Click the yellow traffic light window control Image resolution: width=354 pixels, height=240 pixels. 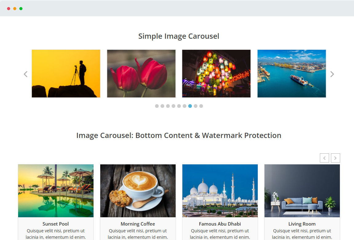pos(14,9)
